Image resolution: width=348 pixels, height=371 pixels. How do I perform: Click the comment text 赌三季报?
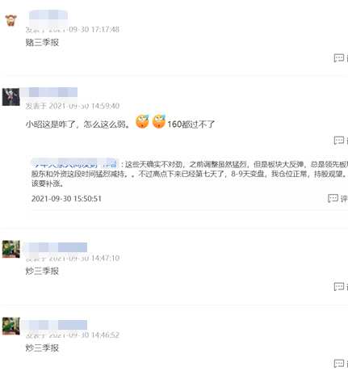[42, 42]
